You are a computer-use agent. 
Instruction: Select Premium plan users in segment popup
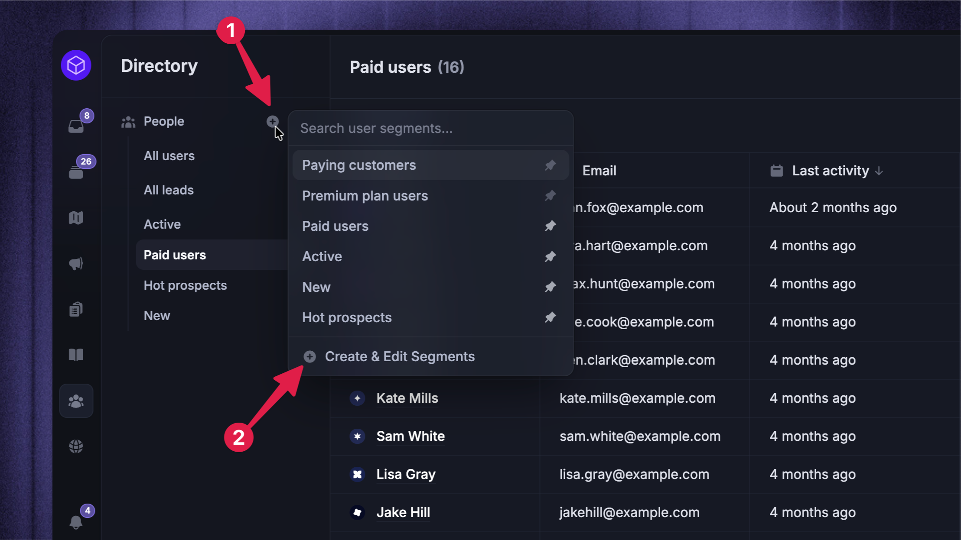pyautogui.click(x=430, y=196)
